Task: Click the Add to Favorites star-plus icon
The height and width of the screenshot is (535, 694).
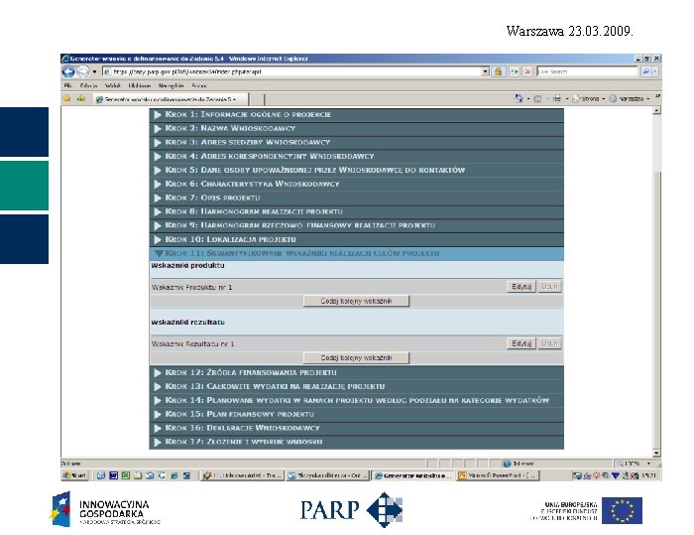Action: [x=81, y=99]
